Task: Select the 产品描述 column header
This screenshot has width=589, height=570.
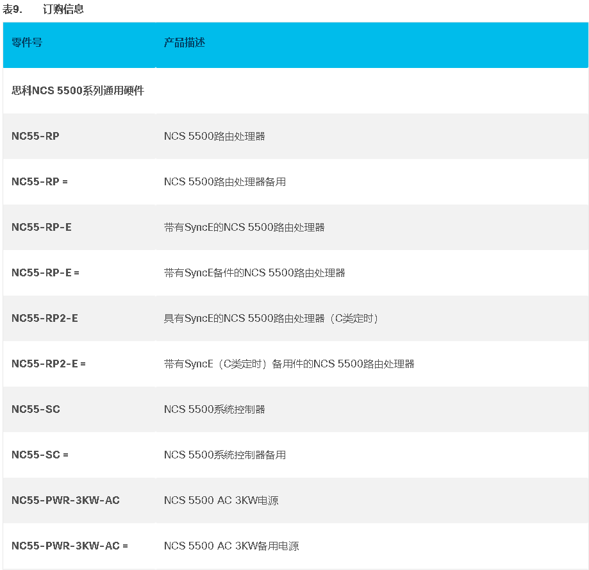Action: 184,42
